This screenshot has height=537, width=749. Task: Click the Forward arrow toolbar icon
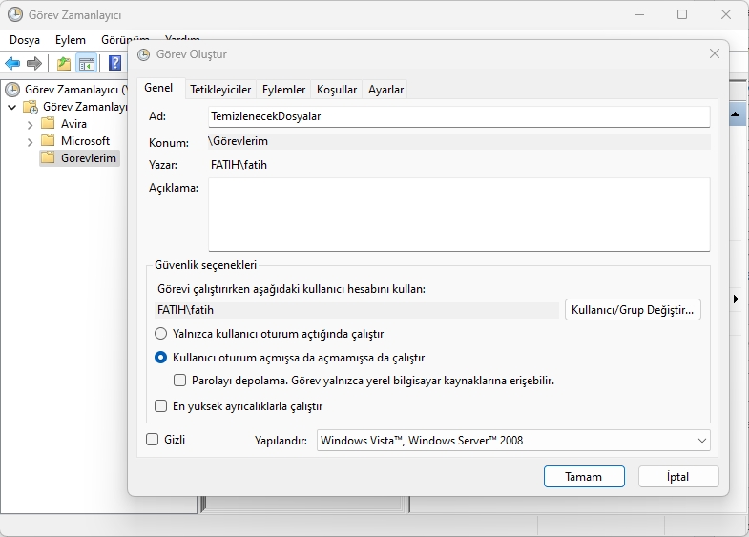[x=34, y=64]
